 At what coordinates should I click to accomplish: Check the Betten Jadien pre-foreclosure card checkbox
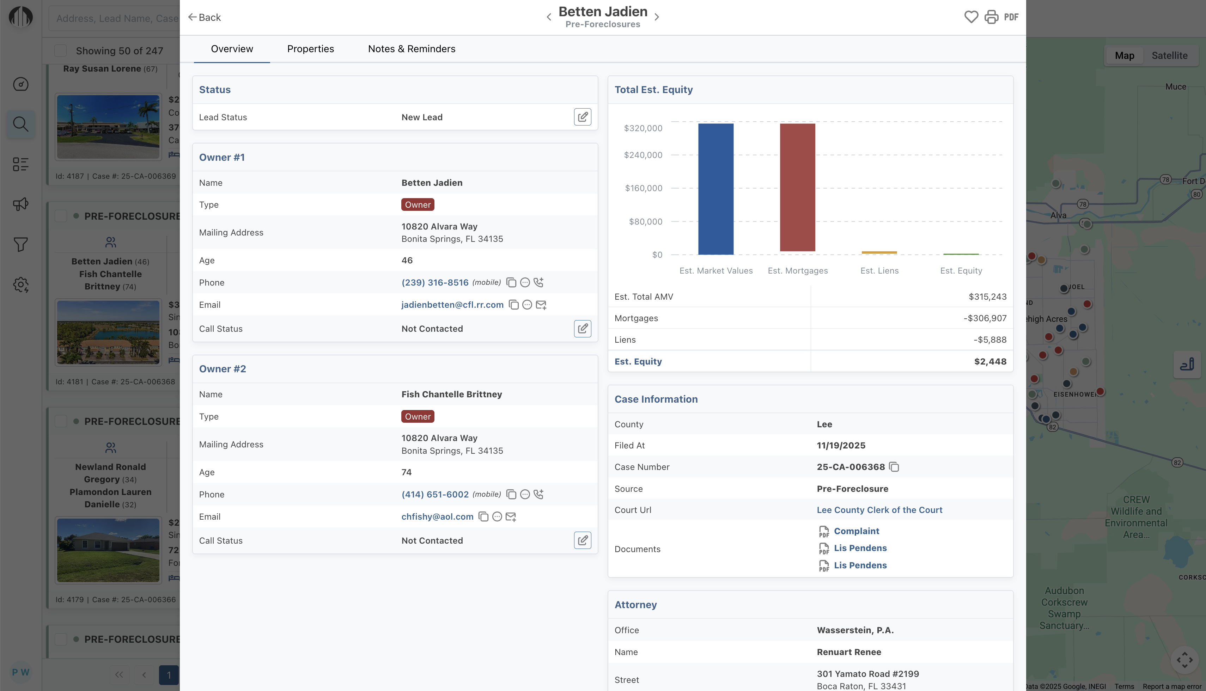tap(61, 216)
